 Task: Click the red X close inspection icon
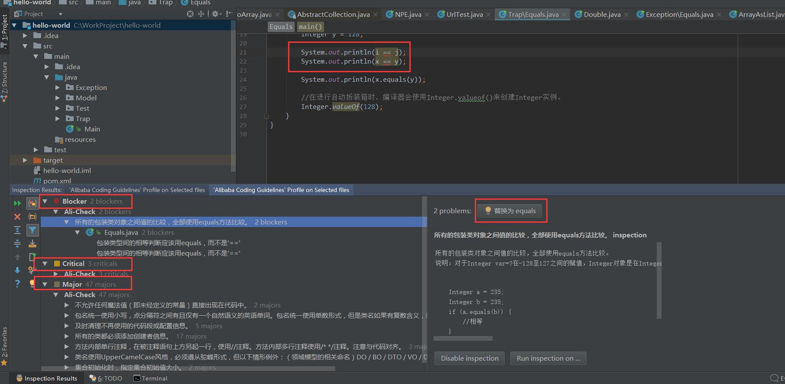17,217
